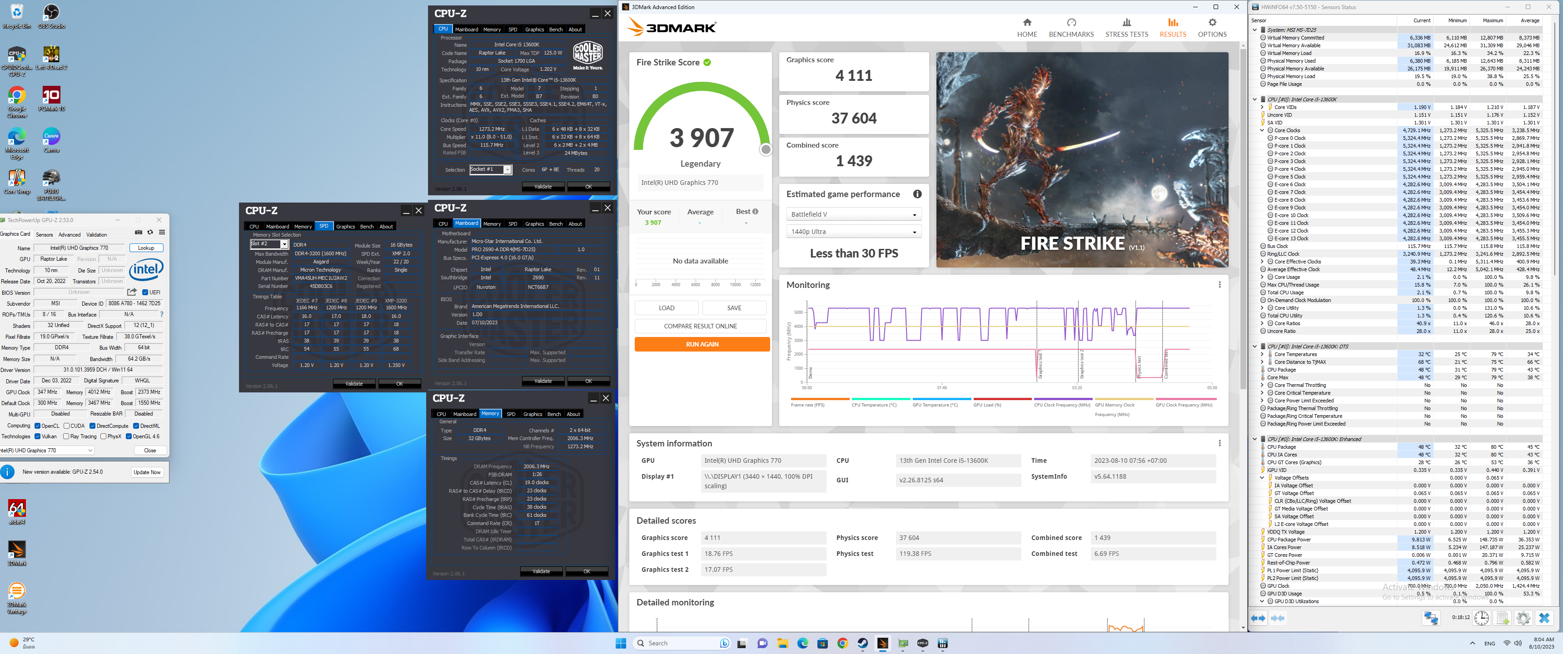Screen dimensions: 1563x654
Task: Open the Monitoring panel three-dot menu
Action: click(x=1219, y=284)
